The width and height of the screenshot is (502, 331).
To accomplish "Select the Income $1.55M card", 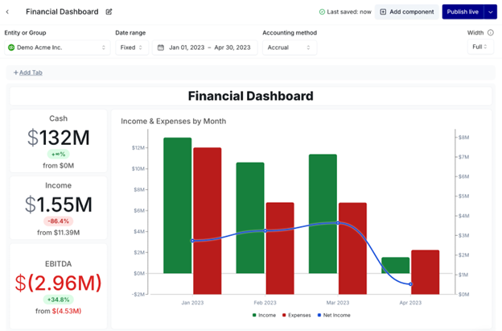I will [58, 208].
